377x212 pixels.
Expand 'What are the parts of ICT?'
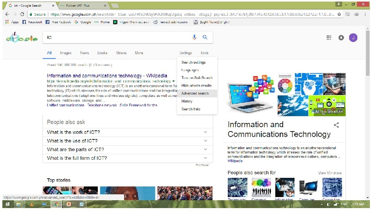[128, 150]
